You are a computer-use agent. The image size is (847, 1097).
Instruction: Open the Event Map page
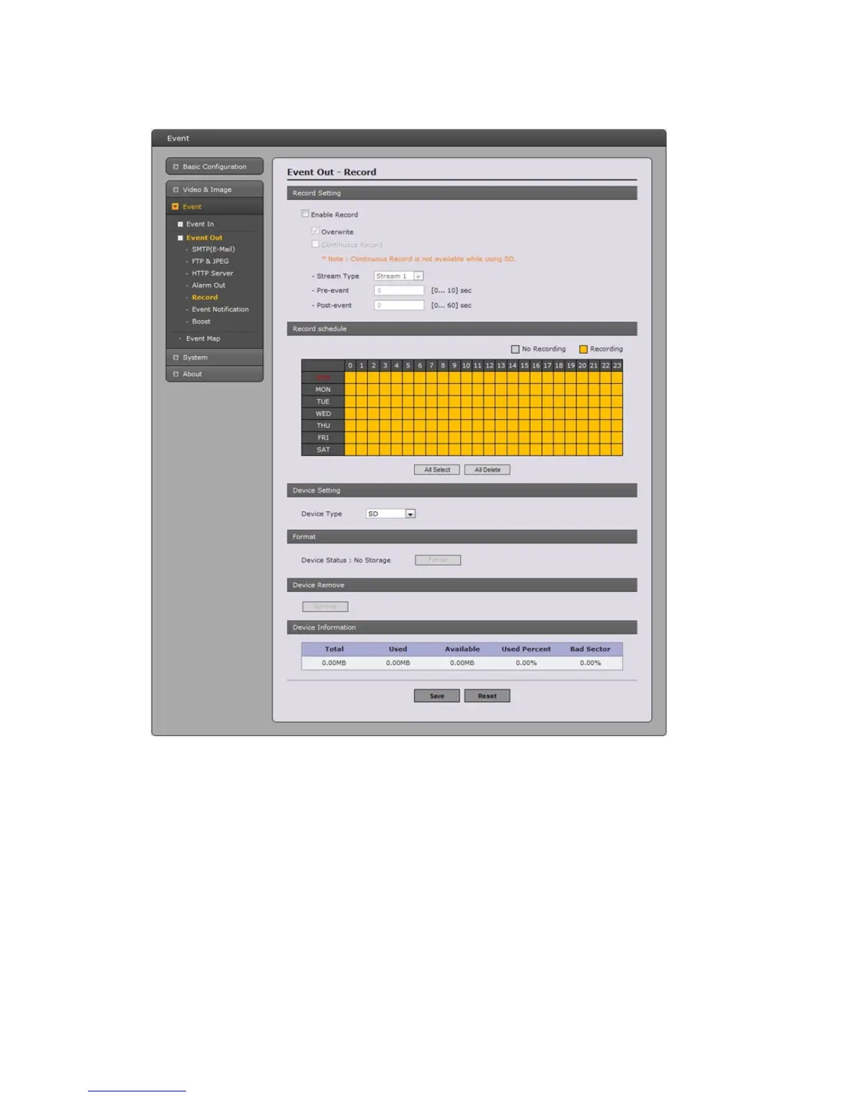(x=203, y=339)
